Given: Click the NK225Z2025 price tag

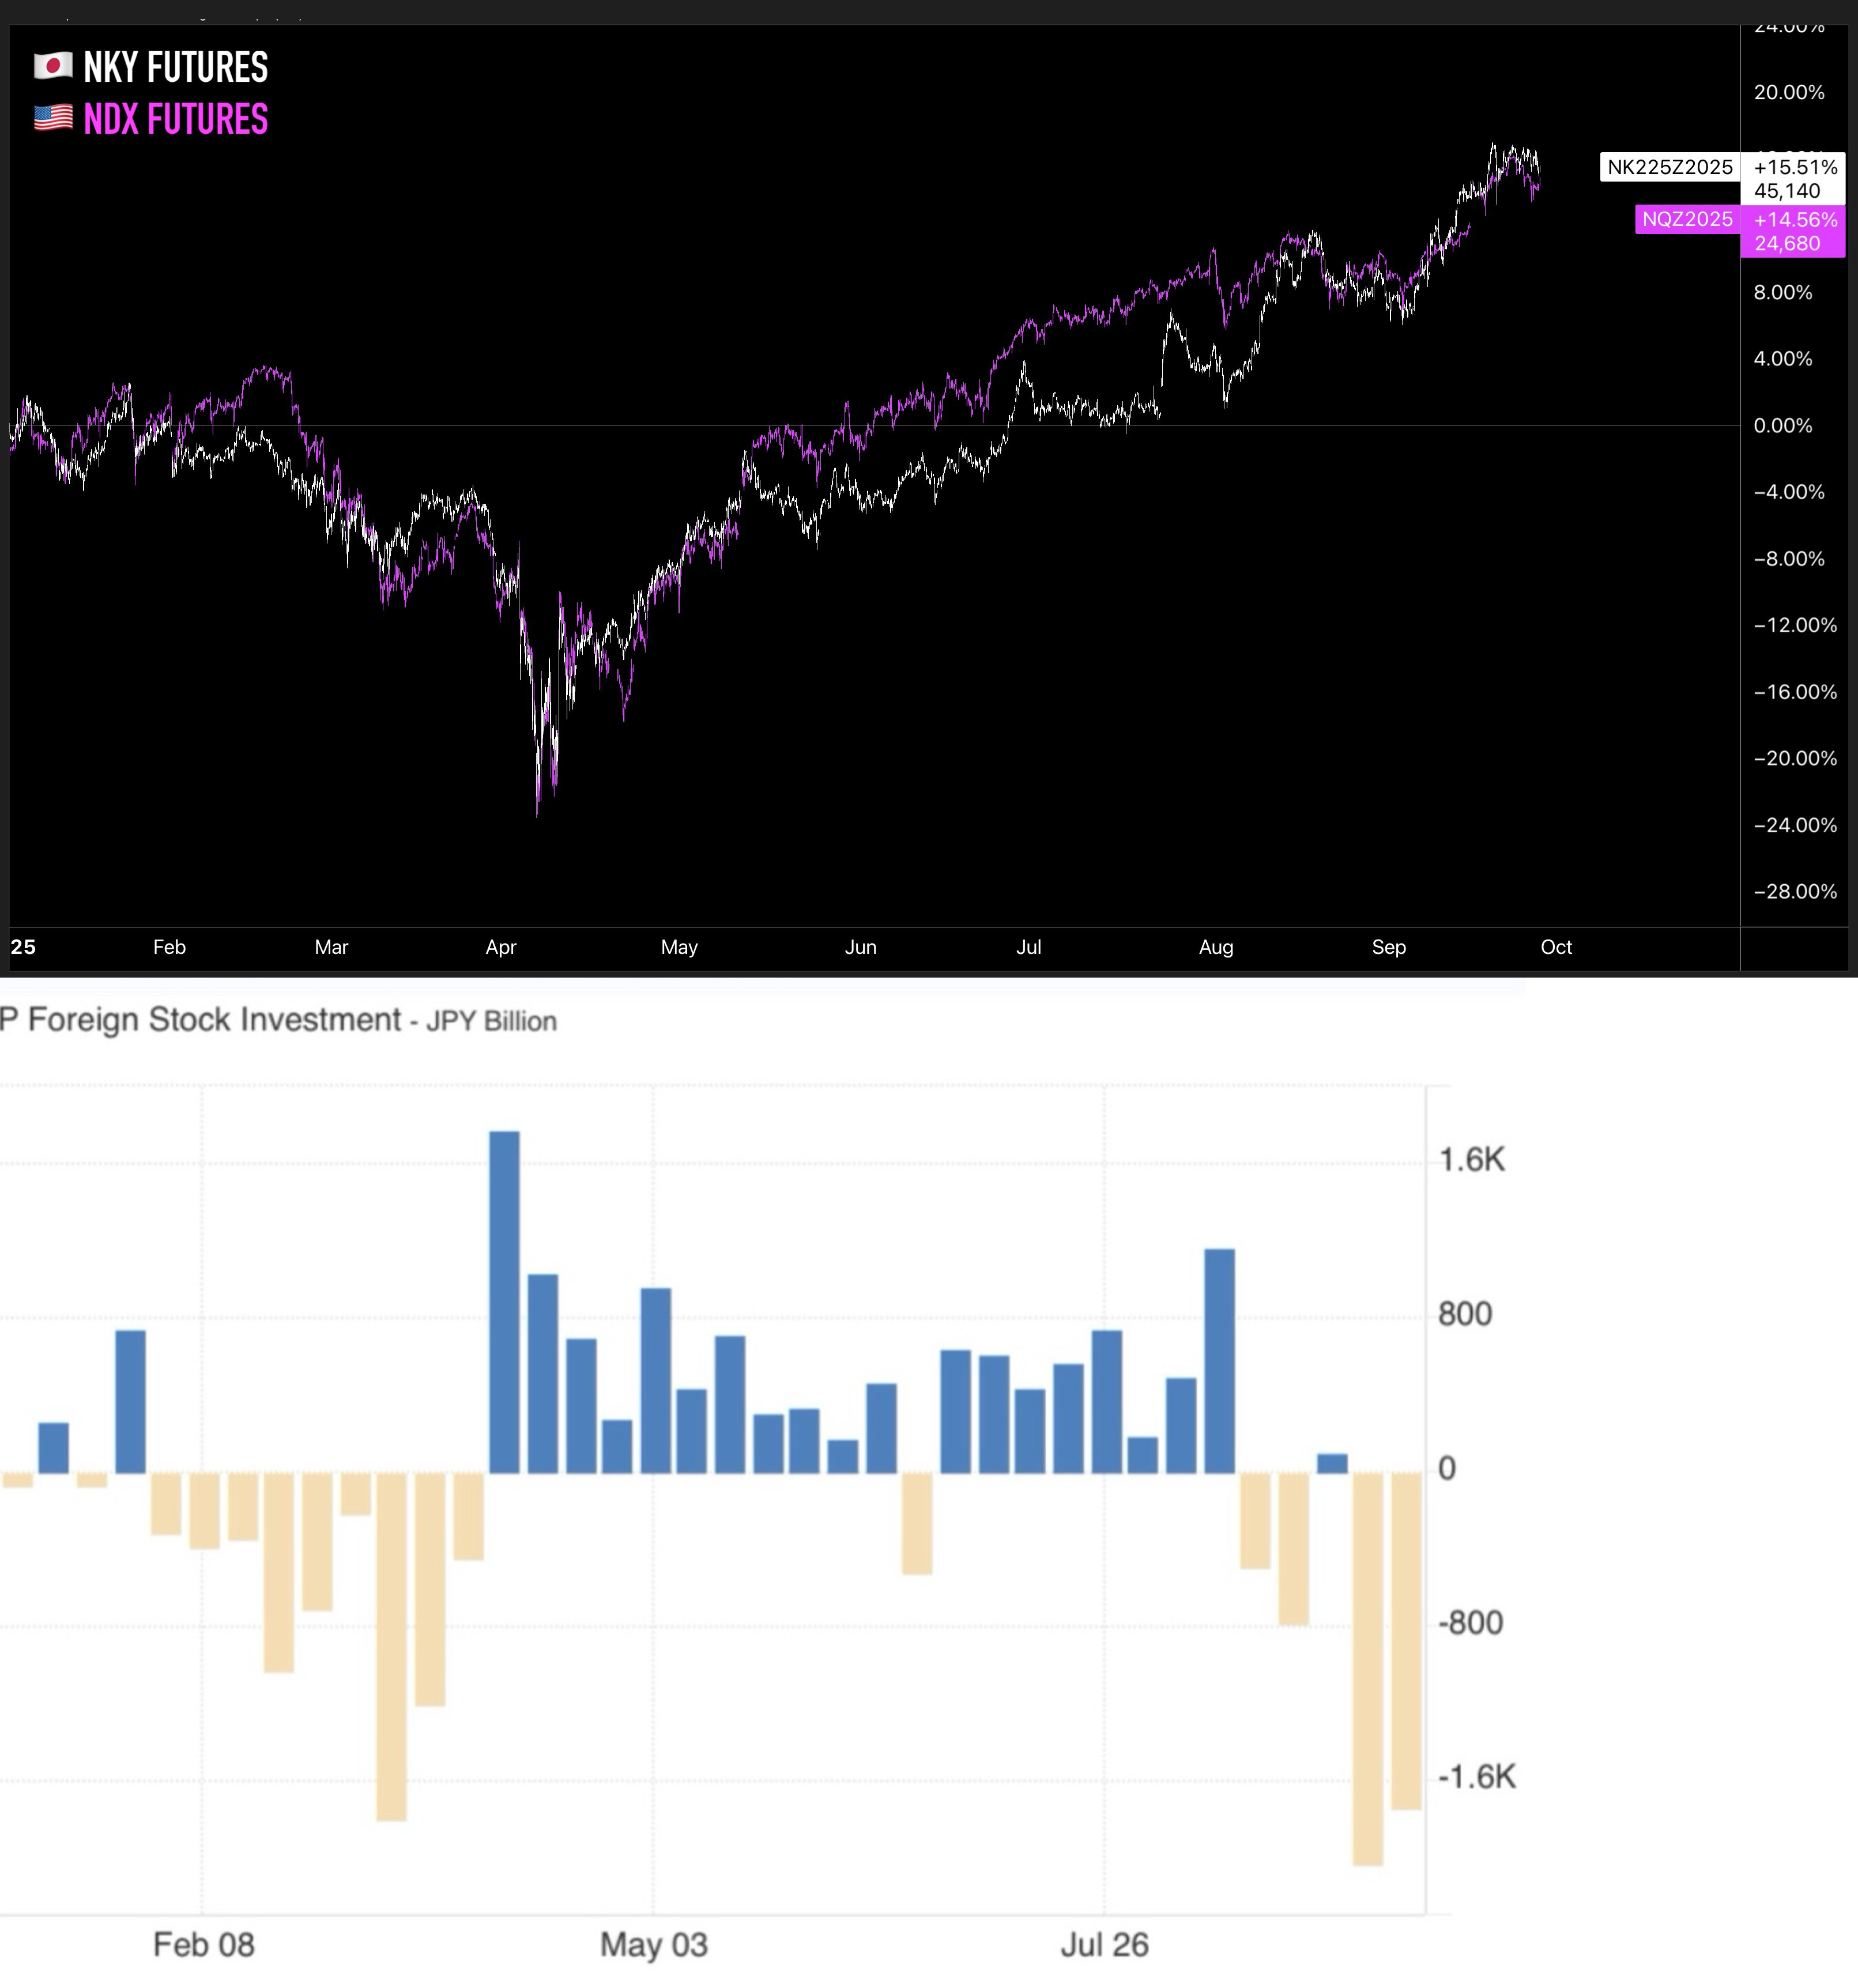Looking at the screenshot, I should point(1669,167).
